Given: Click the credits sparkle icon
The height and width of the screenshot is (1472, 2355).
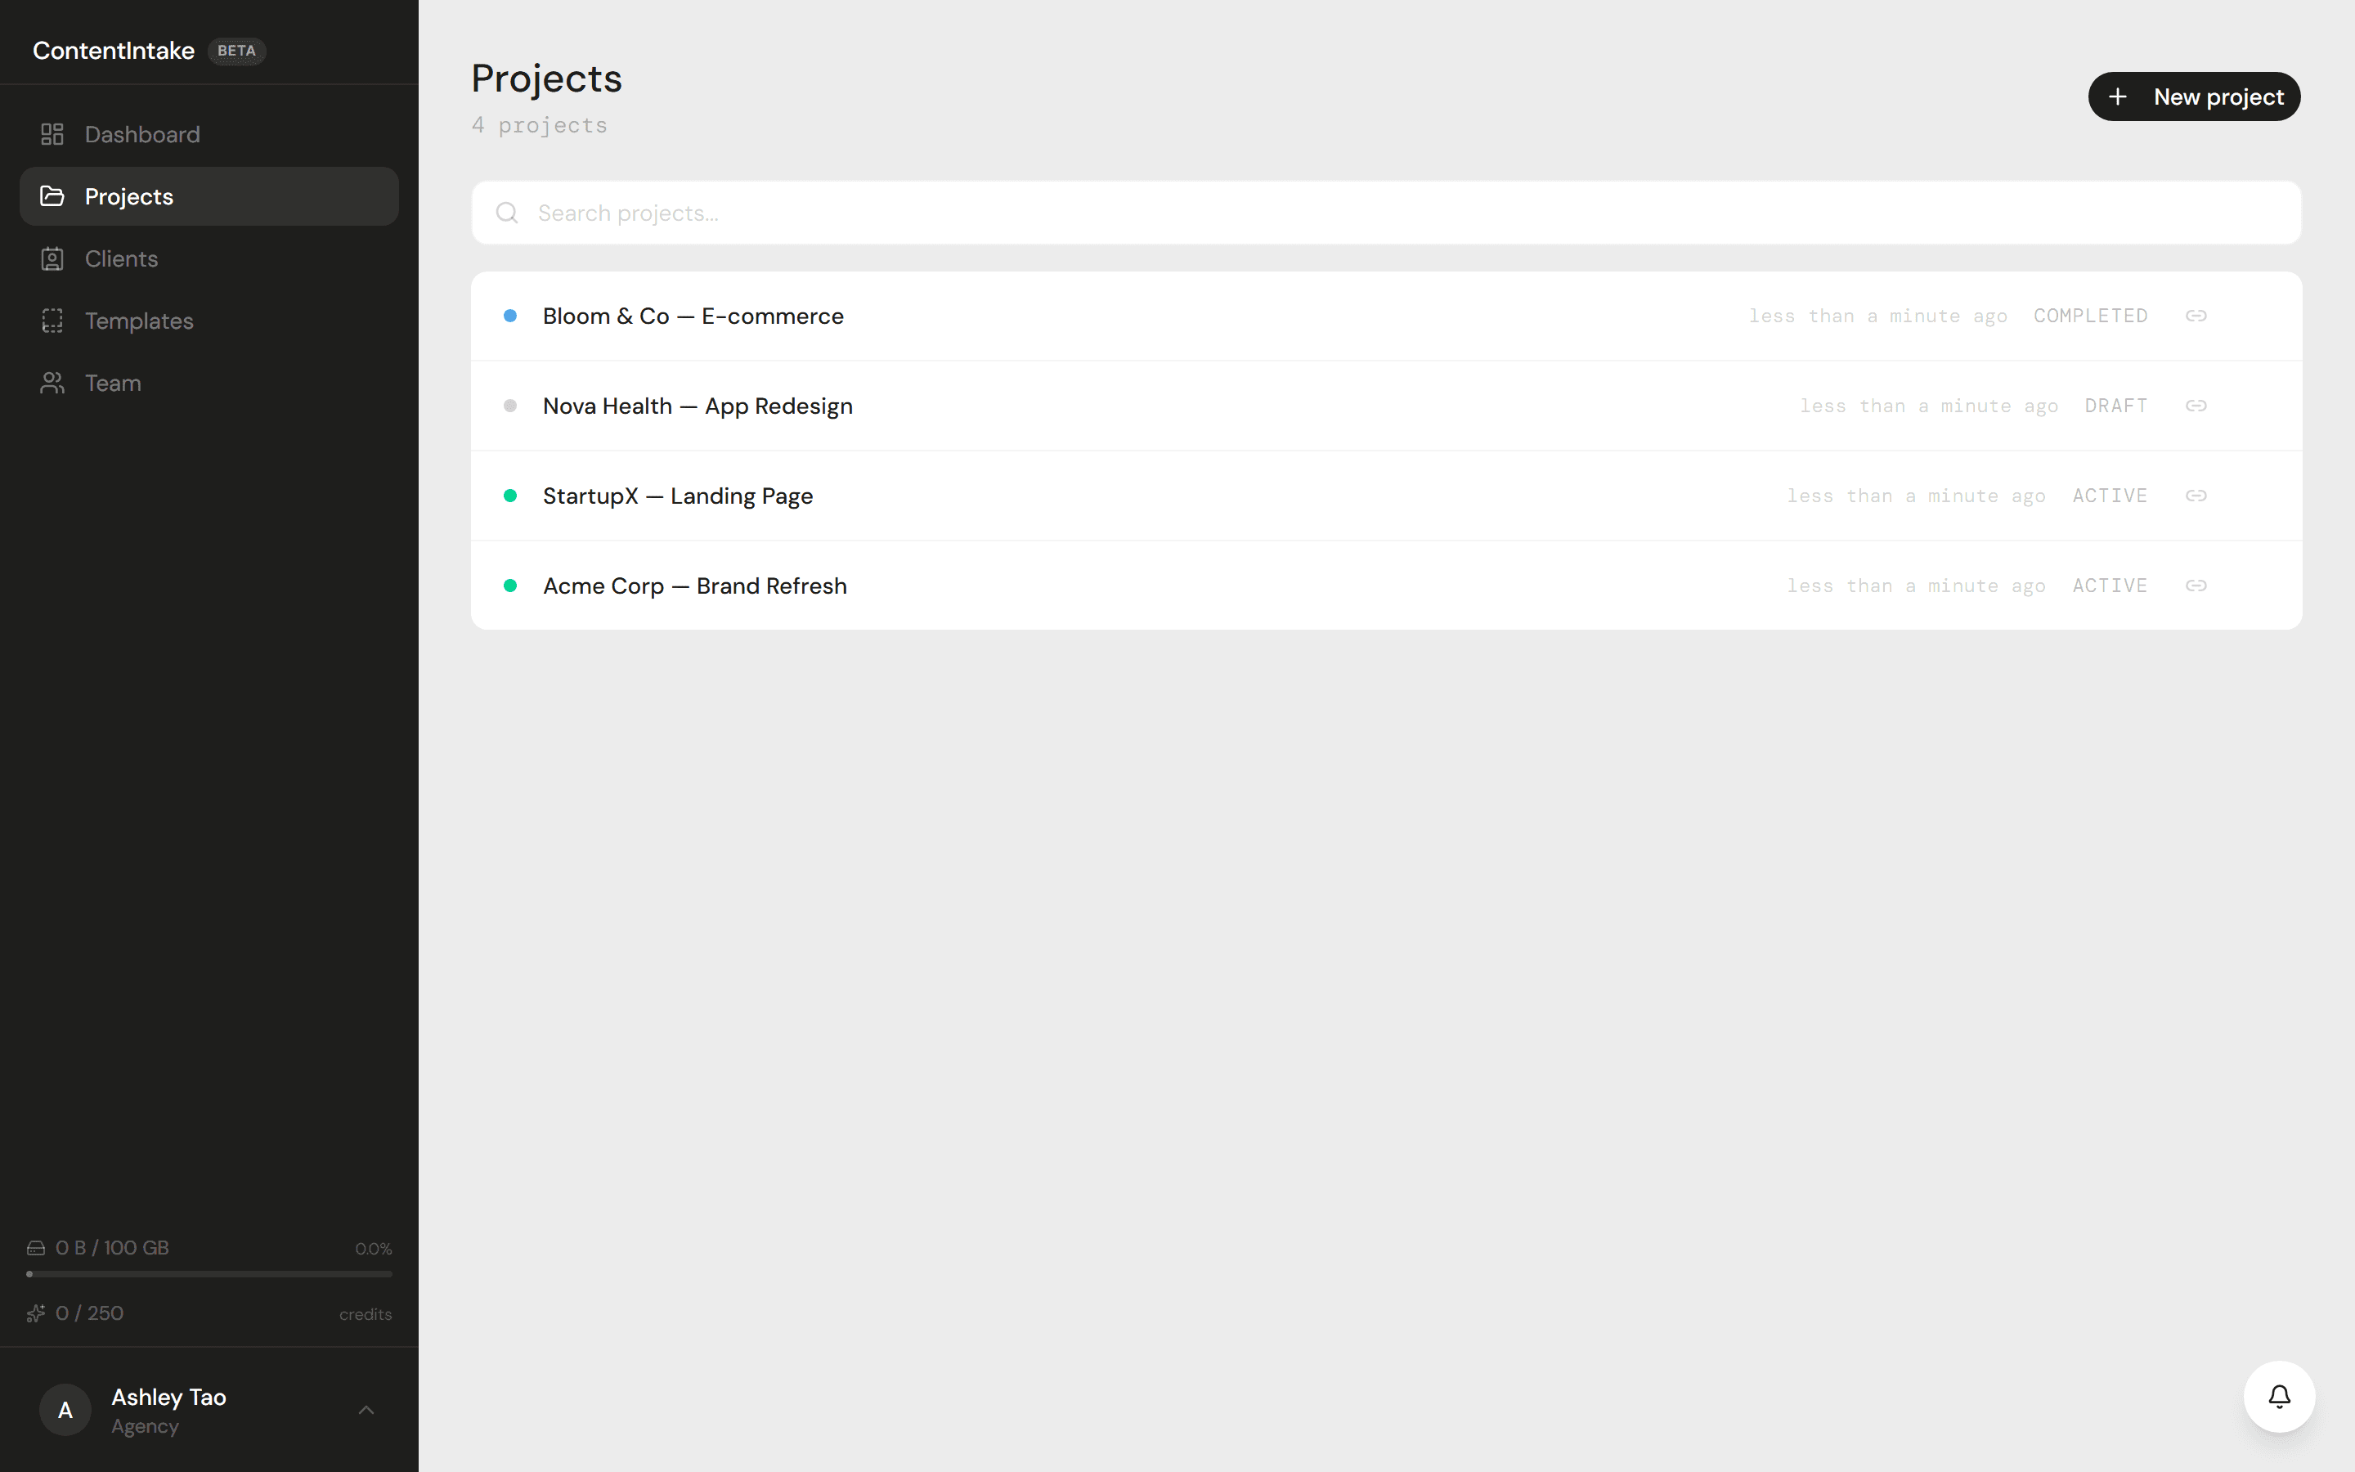Looking at the screenshot, I should pyautogui.click(x=36, y=1313).
